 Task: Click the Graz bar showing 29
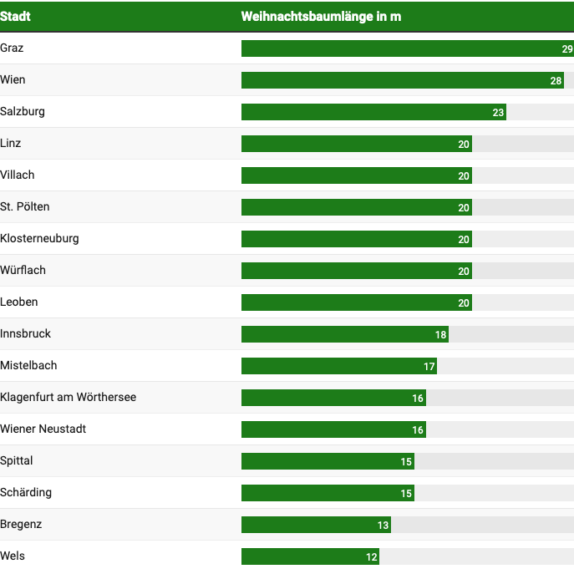click(407, 48)
